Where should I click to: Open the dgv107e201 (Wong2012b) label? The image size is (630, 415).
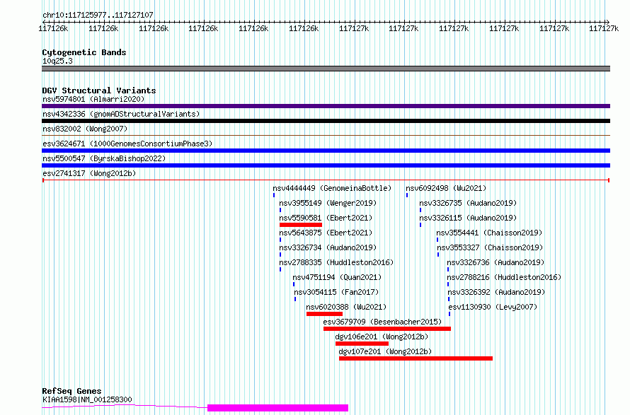(385, 351)
